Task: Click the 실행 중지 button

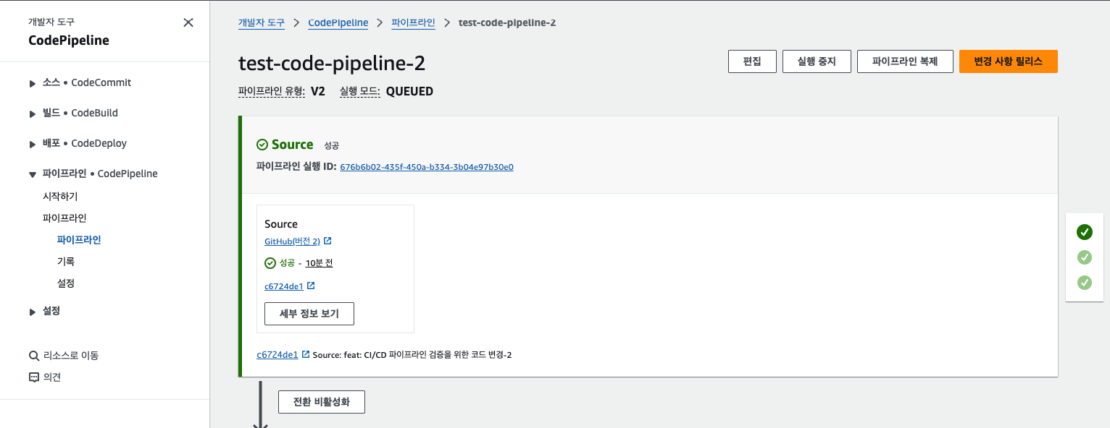Action: [817, 61]
